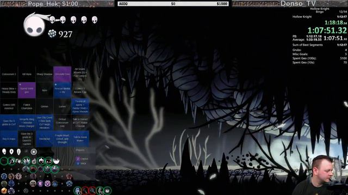The width and height of the screenshot is (348, 195).
Task: Select the Talk to Mask Maker square
Action: pos(80,139)
